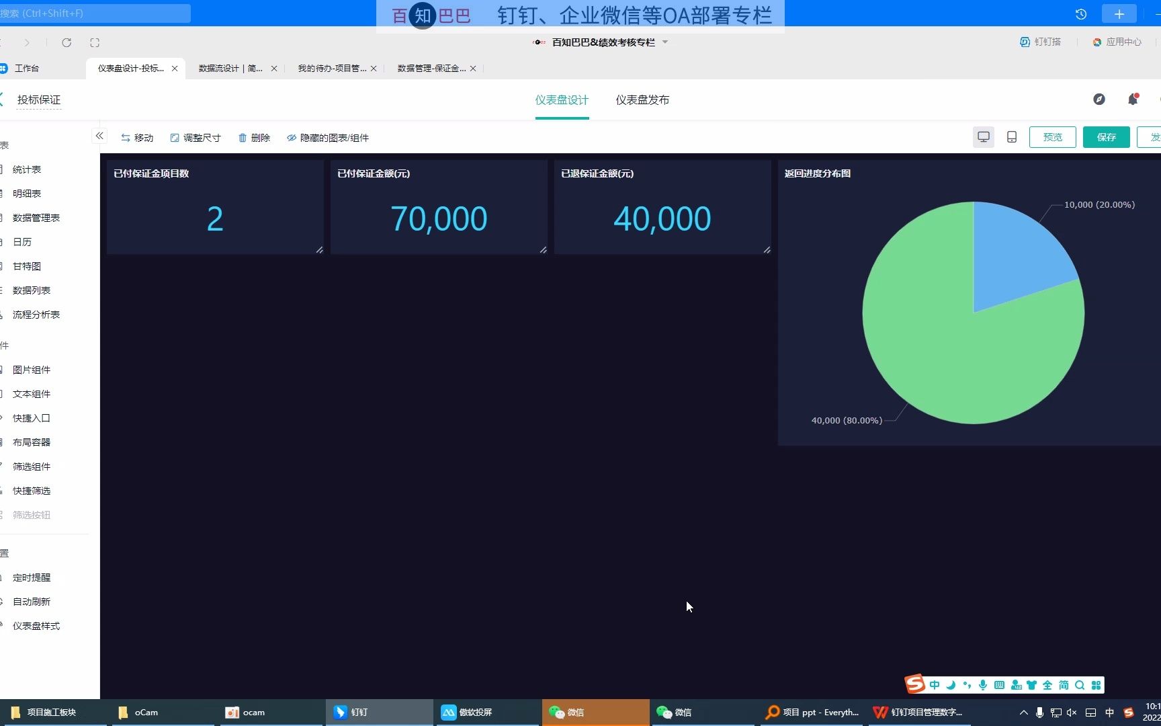Screen dimensions: 1161x726
Task: Select 日历 component
Action: (22, 243)
